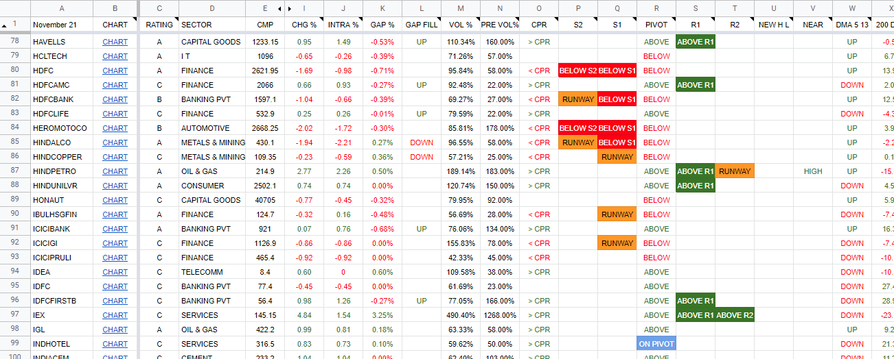Click the PIVOT header cell
This screenshot has height=359, width=894.
coord(656,25)
